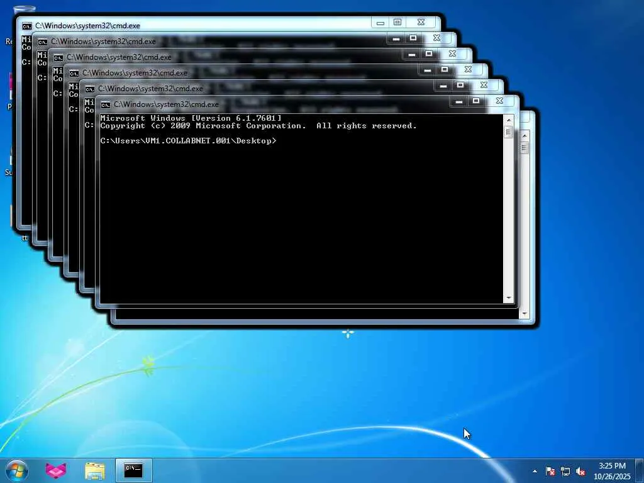Image resolution: width=644 pixels, height=483 pixels.
Task: Click the cmd.exe taskbar button group
Action: (x=133, y=470)
